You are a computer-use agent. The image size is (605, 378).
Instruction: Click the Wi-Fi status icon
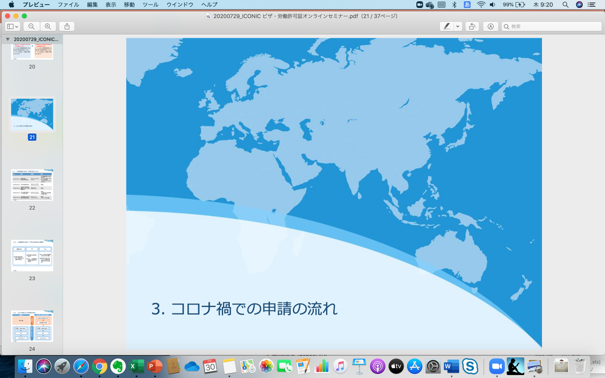(481, 5)
